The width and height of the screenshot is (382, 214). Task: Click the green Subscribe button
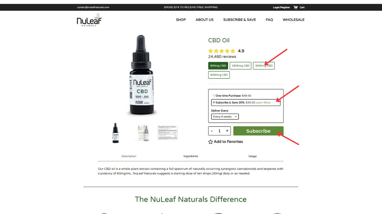click(x=258, y=131)
